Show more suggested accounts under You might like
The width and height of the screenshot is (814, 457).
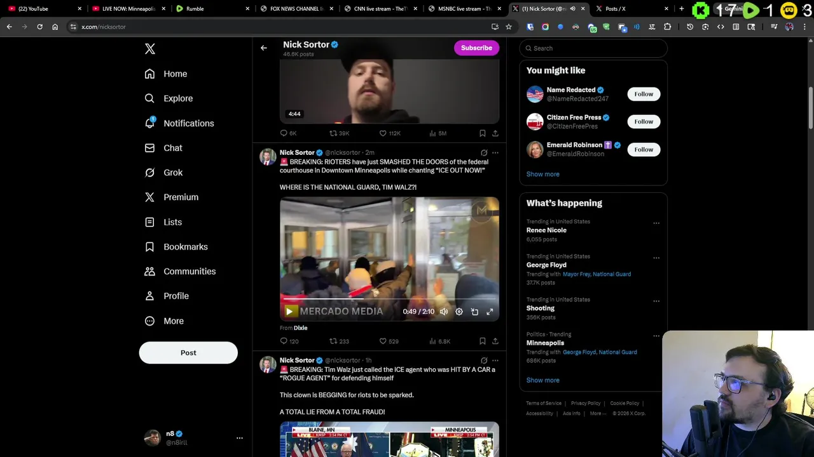(x=542, y=174)
